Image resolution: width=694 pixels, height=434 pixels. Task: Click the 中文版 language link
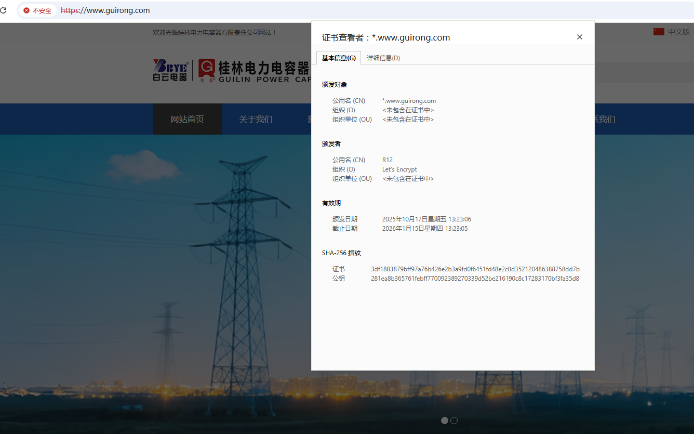[x=678, y=32]
